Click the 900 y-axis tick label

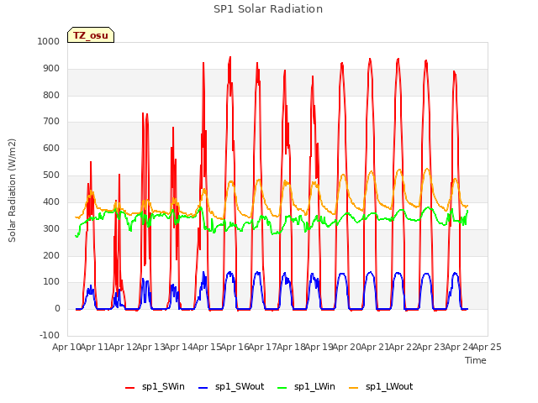click(51, 69)
